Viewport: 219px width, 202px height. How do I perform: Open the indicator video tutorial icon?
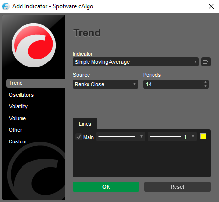pos(206,62)
